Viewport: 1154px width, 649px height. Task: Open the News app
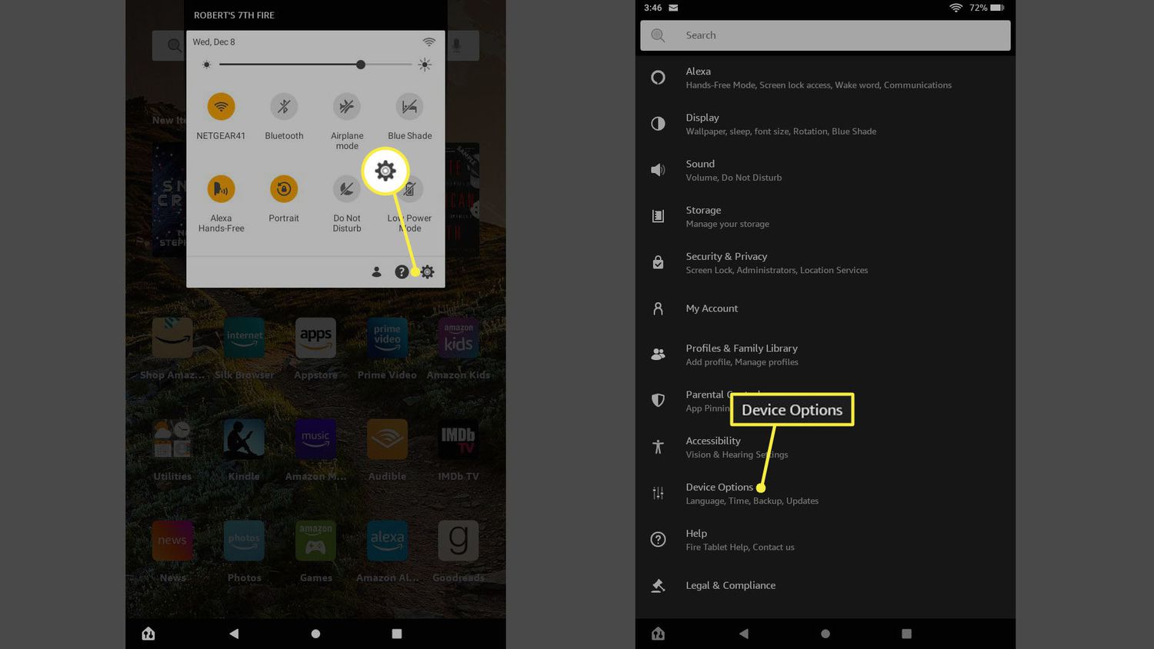(x=172, y=541)
